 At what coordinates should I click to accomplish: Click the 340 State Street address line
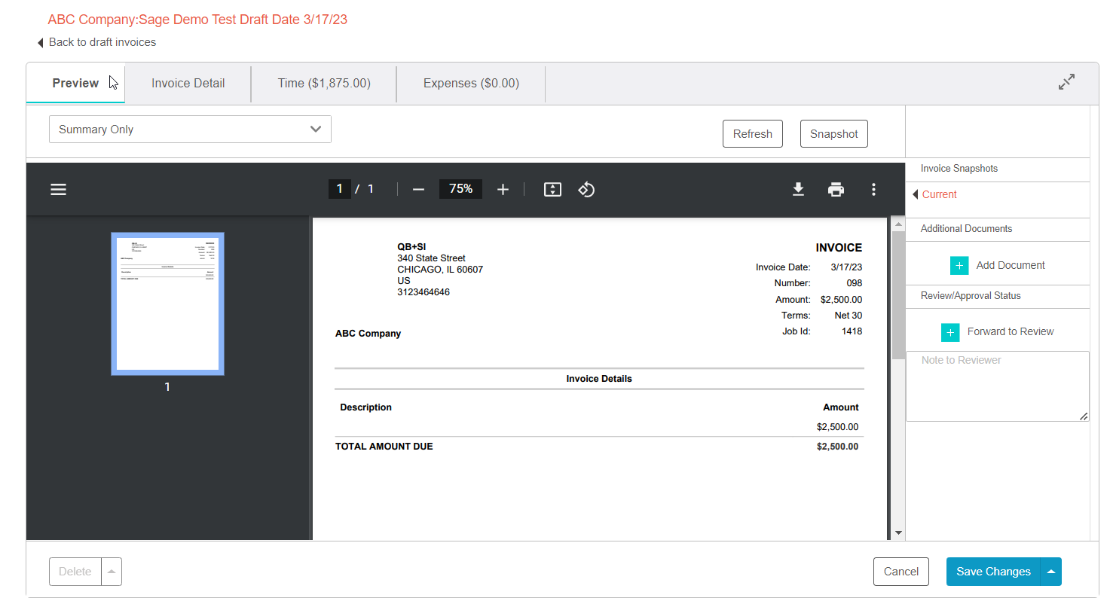431,258
